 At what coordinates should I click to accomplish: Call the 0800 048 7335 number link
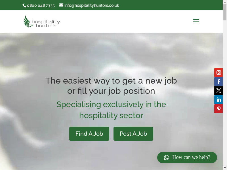point(41,5)
